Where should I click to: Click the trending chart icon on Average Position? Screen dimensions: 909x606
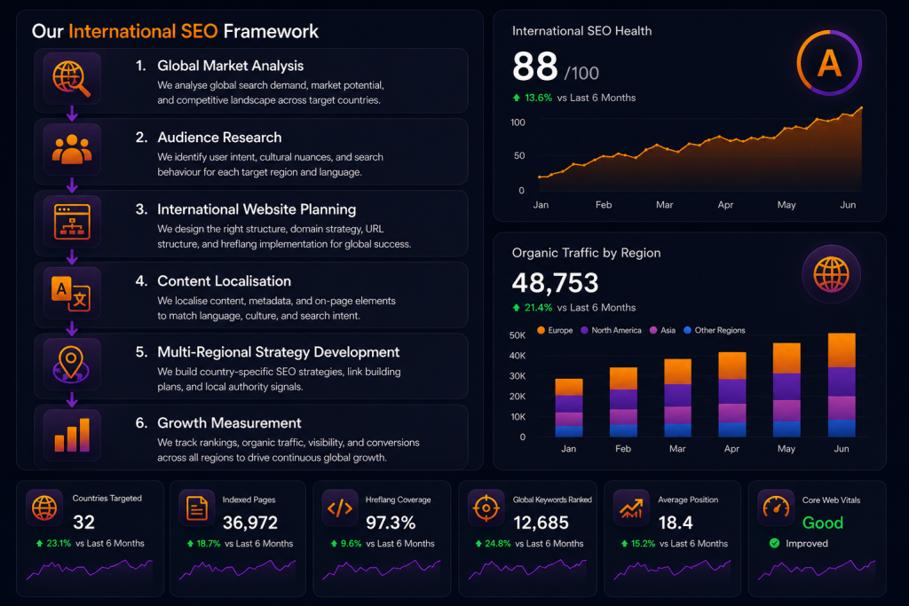[x=631, y=508]
